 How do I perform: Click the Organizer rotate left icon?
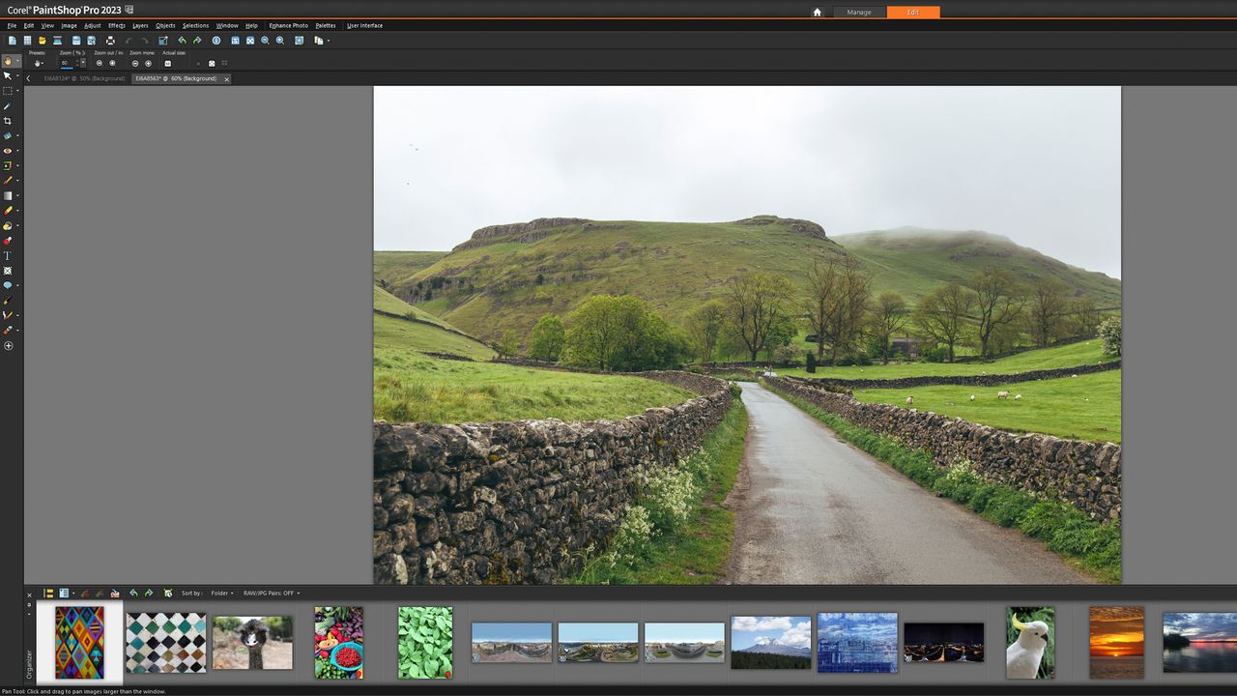pyautogui.click(x=133, y=593)
